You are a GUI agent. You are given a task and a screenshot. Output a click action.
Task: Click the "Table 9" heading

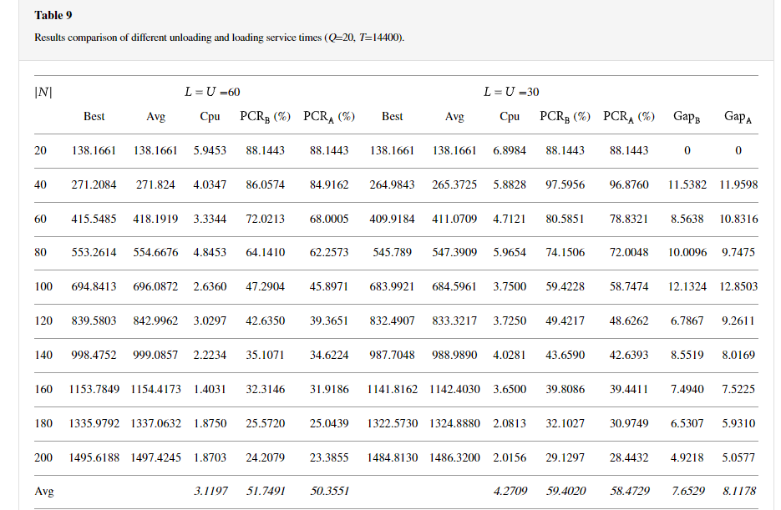53,15
